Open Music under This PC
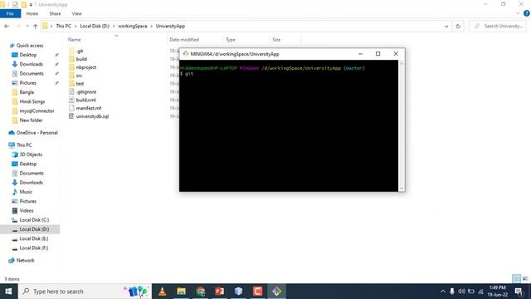Image resolution: width=531 pixels, height=299 pixels. point(26,192)
